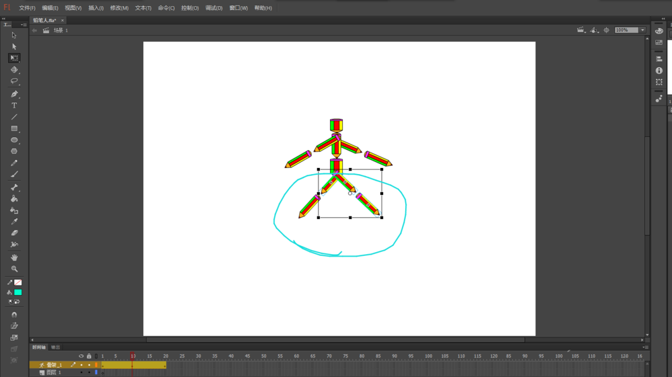Select the Bone tool

coord(14,187)
